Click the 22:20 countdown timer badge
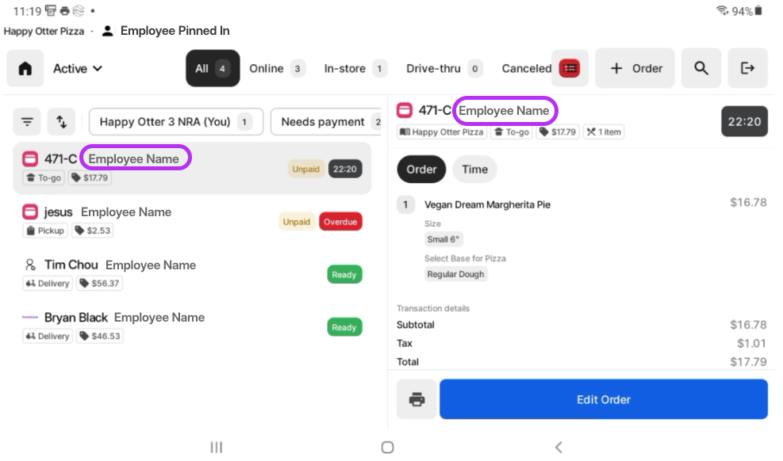 [743, 121]
